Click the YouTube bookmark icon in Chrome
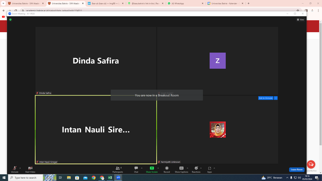This screenshot has width=322, height=181. click(x=4, y=17)
